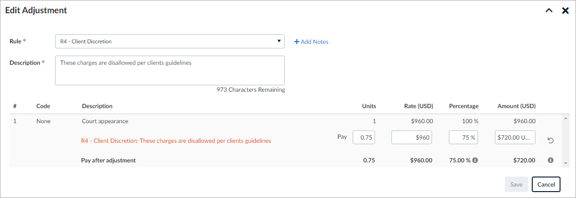The height and width of the screenshot is (198, 576).
Task: Click the scrollbar down arrow in table
Action: 566,163
